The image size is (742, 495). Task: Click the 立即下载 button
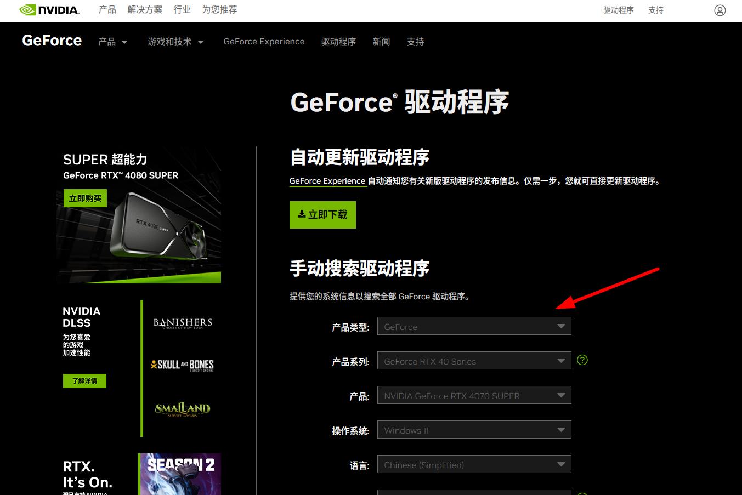click(322, 215)
